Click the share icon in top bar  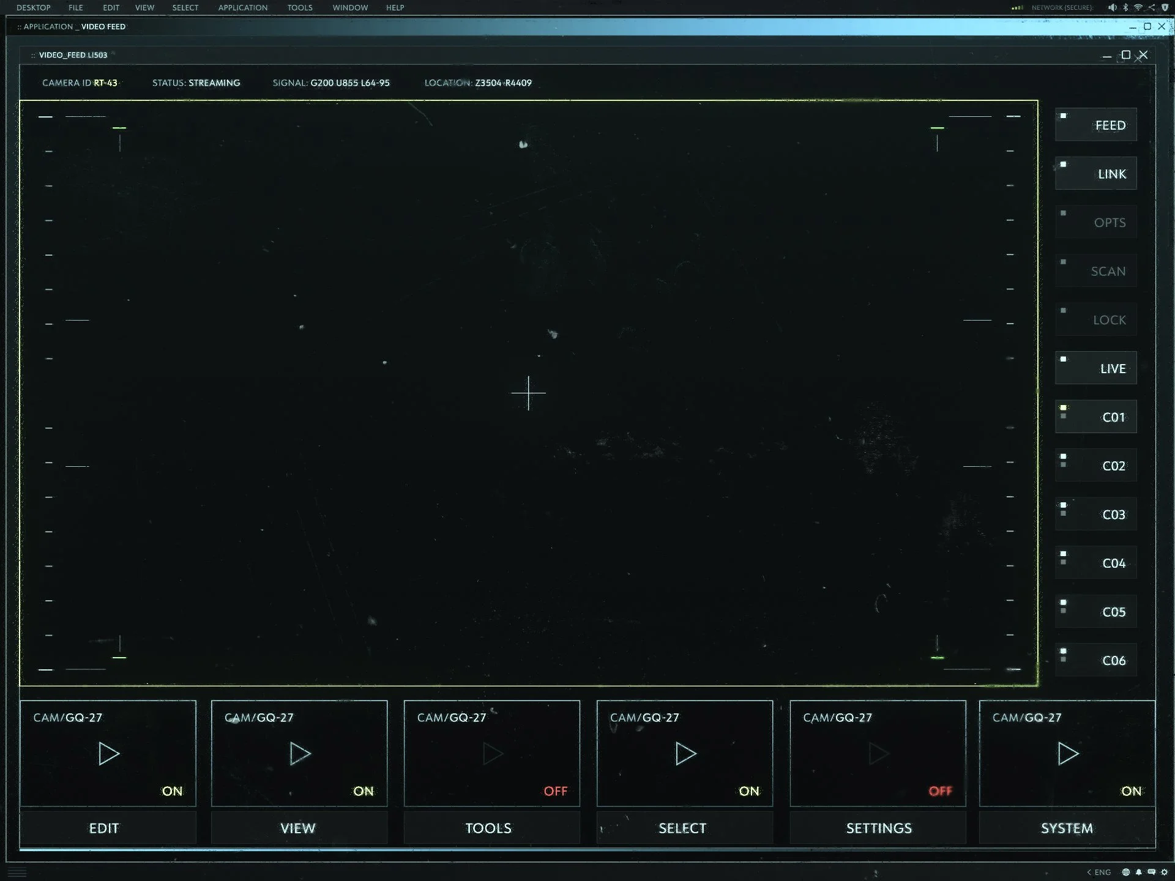tap(1151, 7)
